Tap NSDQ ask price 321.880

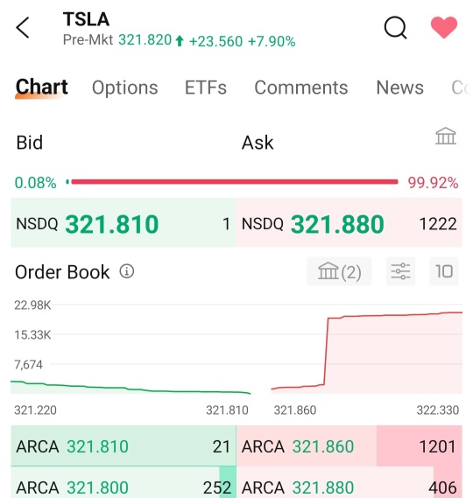pyautogui.click(x=337, y=224)
